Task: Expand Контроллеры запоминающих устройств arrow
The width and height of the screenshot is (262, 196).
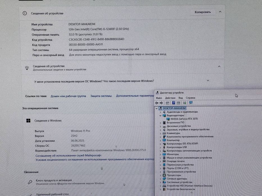Action: [x=160, y=151]
